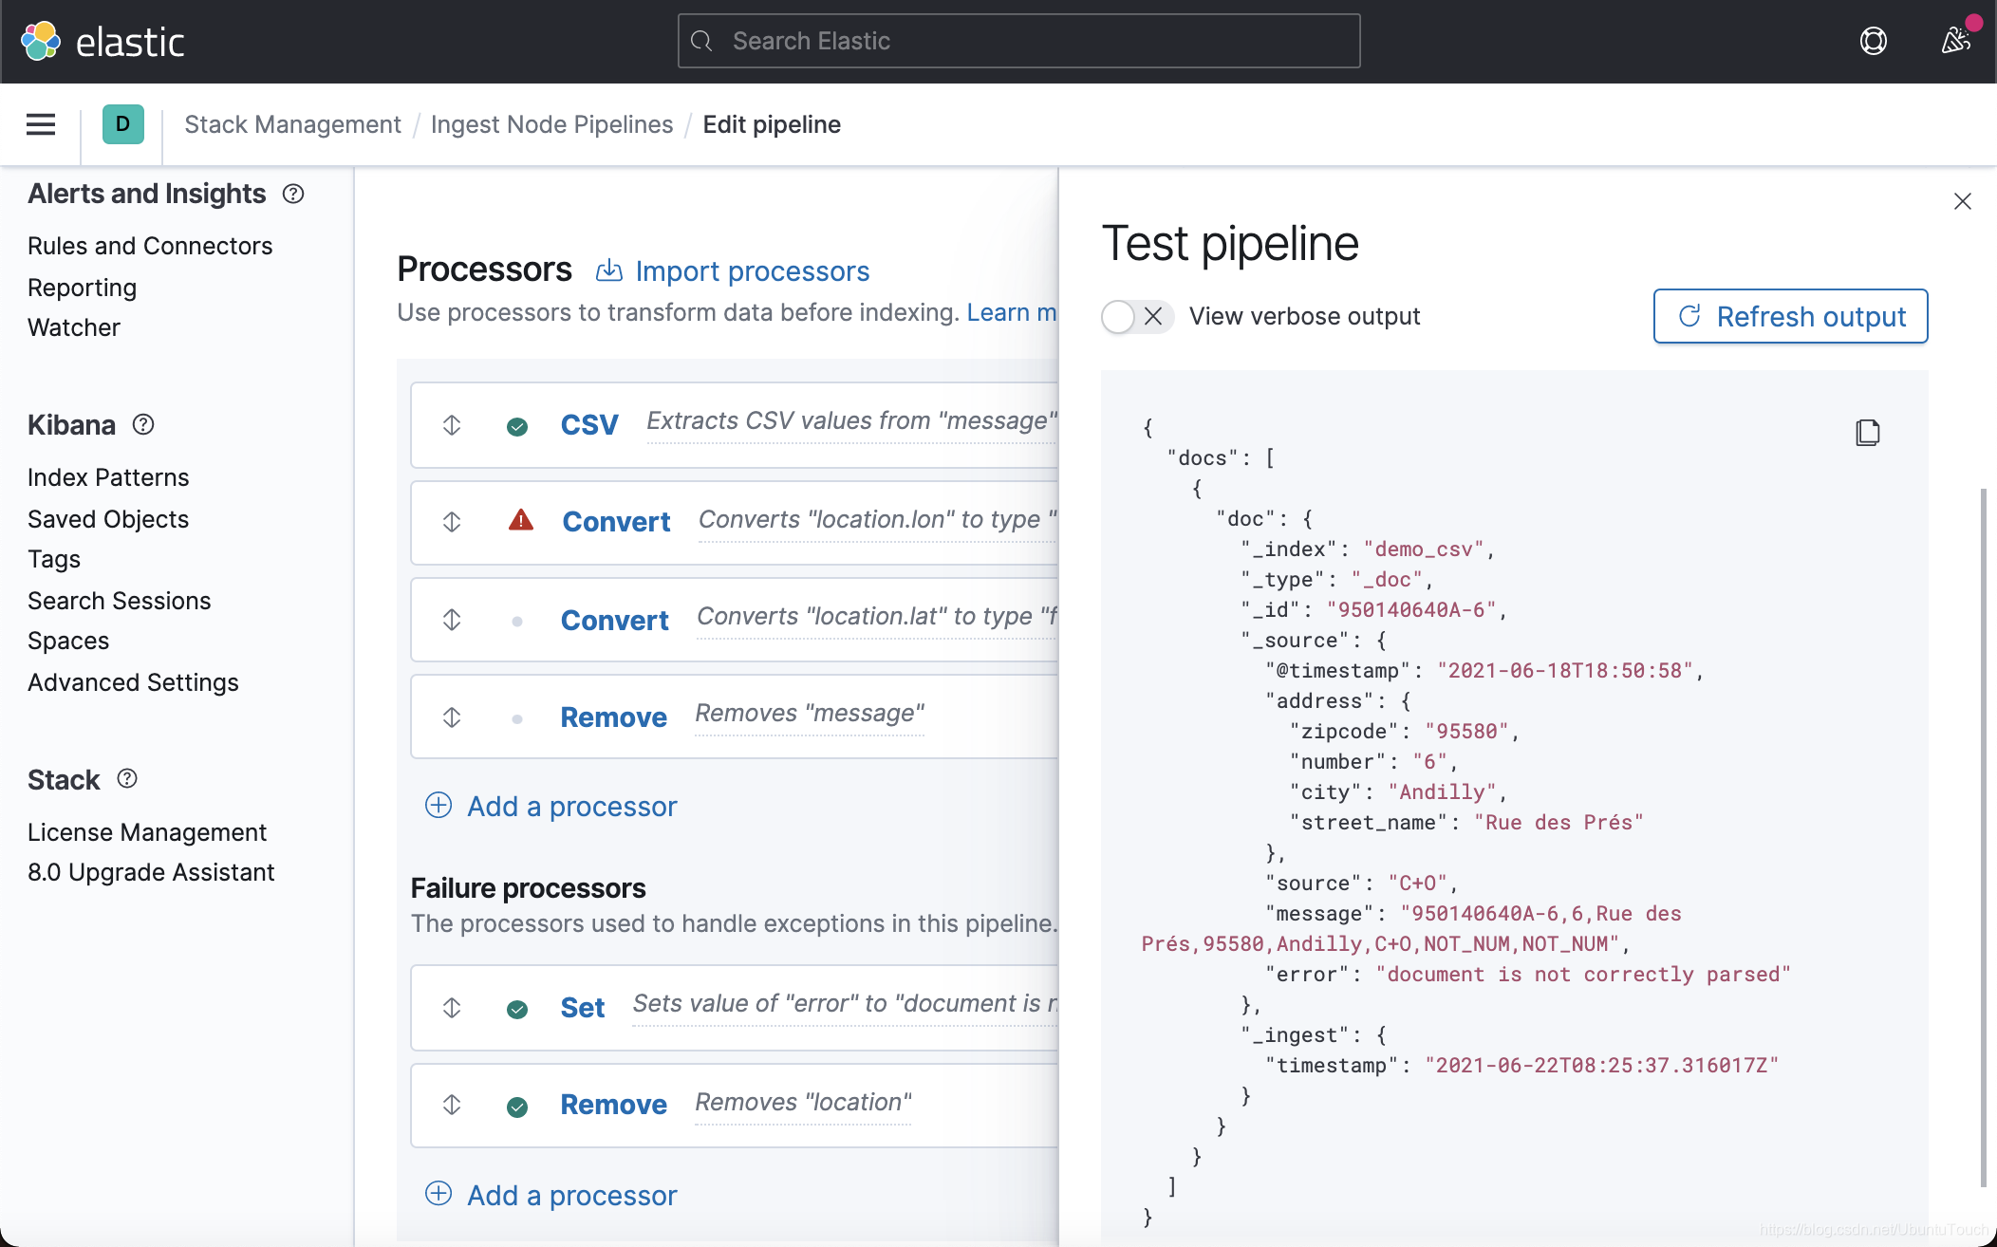Click the Import processors download icon
Image resolution: width=1997 pixels, height=1247 pixels.
pos(608,270)
